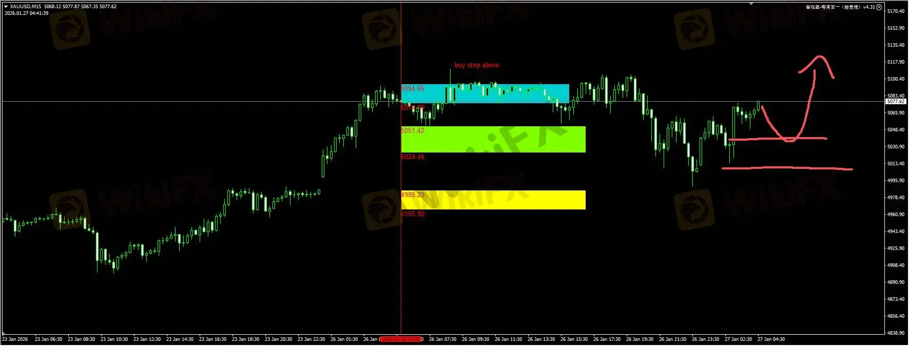Click the '26 Jan 21:30' time axis label
Screen dimensions: 909x346
click(x=672, y=339)
